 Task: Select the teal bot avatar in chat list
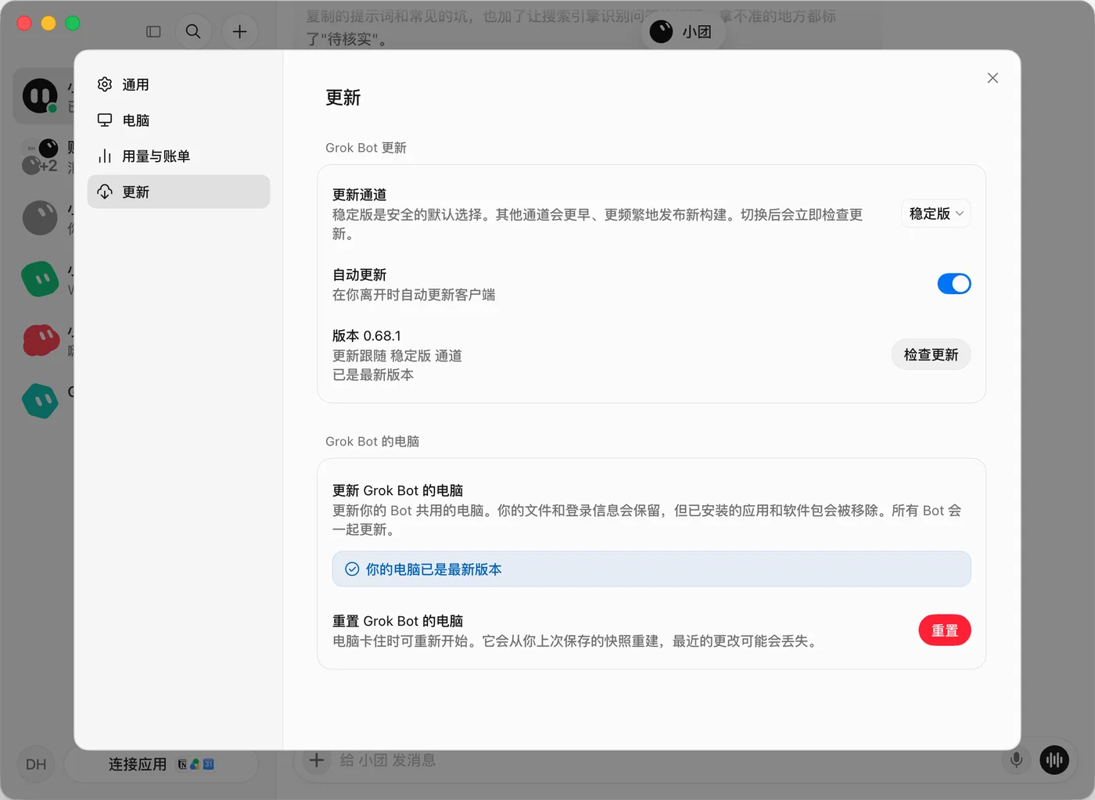40,401
